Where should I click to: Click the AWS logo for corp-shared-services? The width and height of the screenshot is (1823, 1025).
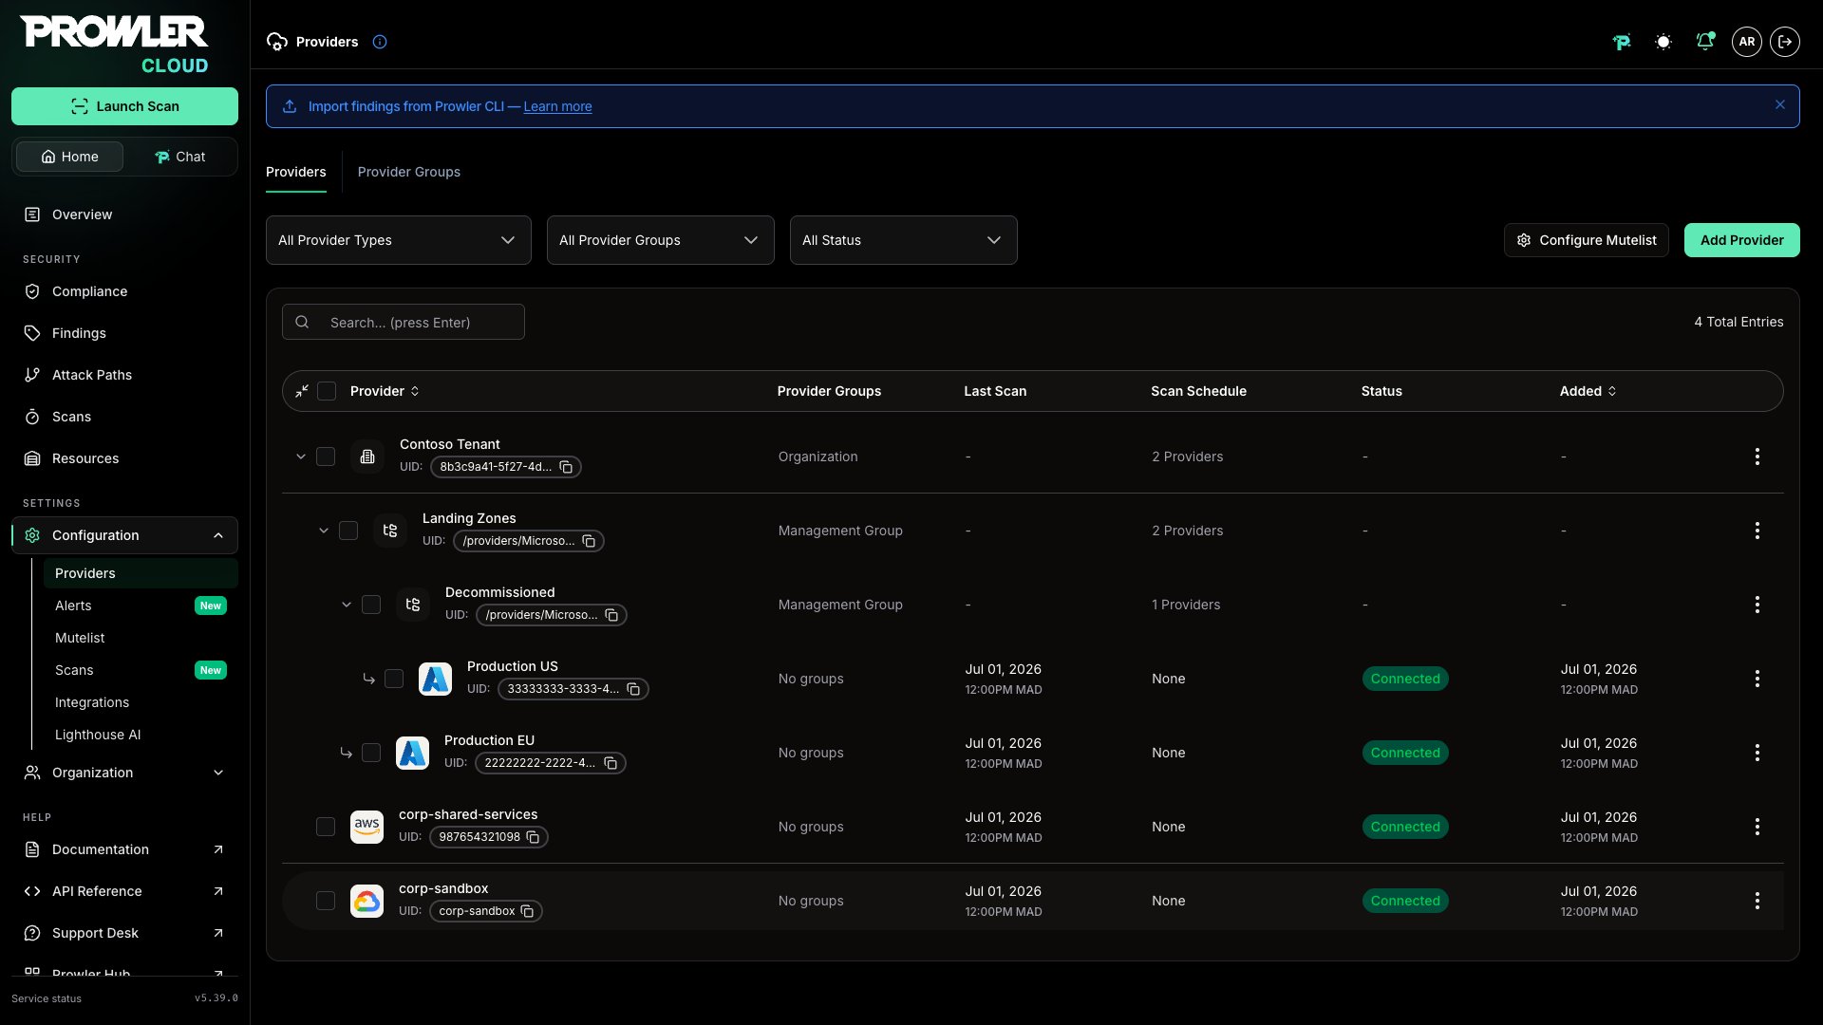[366, 827]
